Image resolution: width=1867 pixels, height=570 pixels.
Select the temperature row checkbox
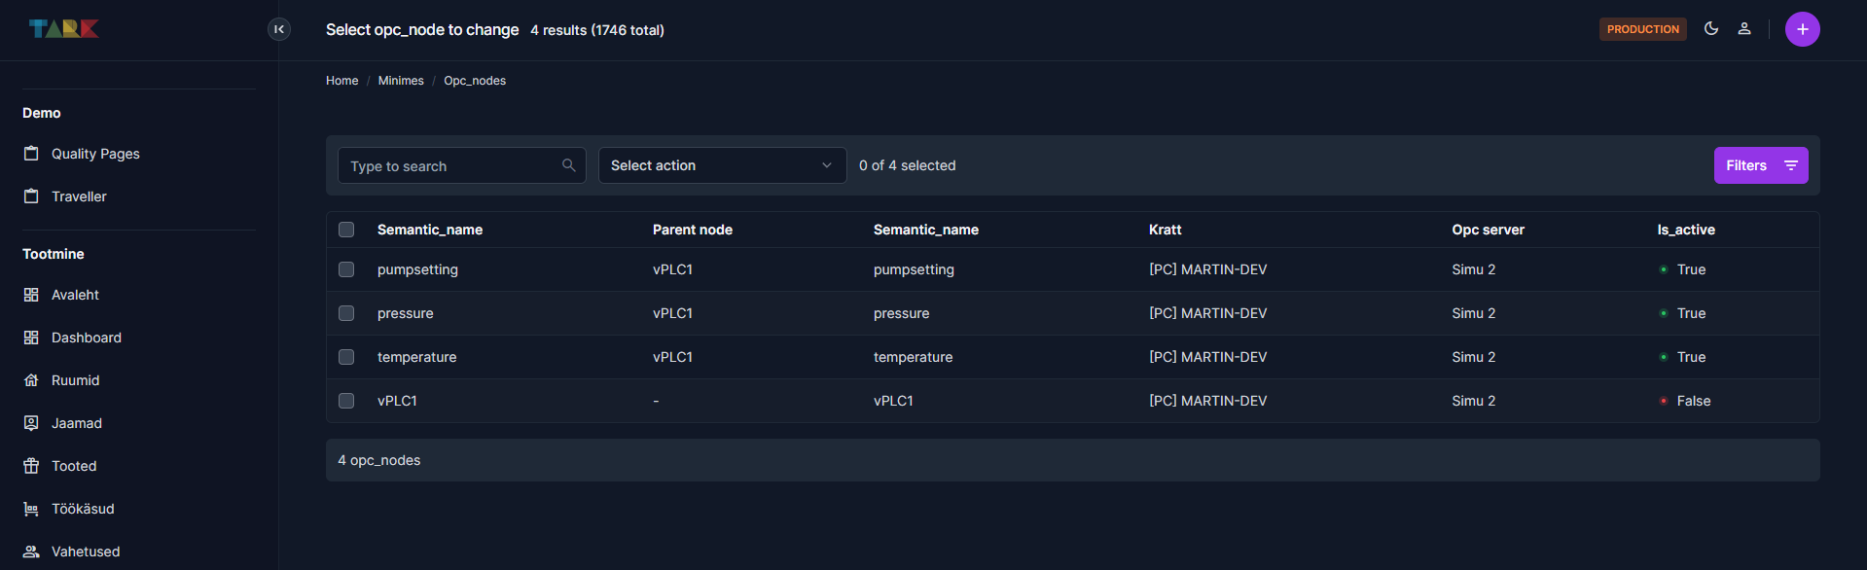click(x=346, y=357)
